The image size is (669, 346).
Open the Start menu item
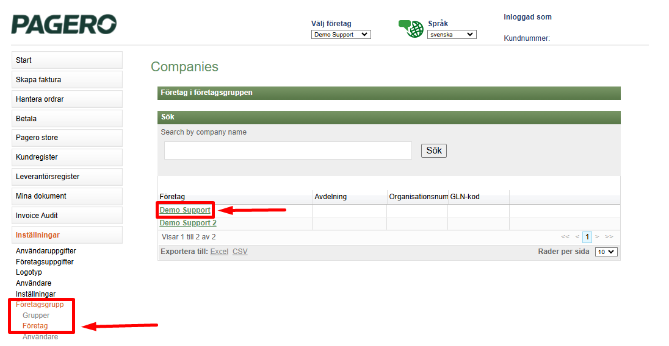pyautogui.click(x=67, y=60)
